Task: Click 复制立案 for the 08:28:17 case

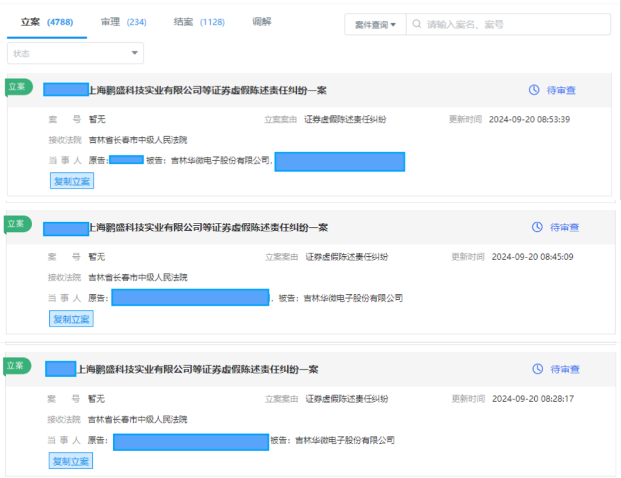Action: [x=71, y=461]
